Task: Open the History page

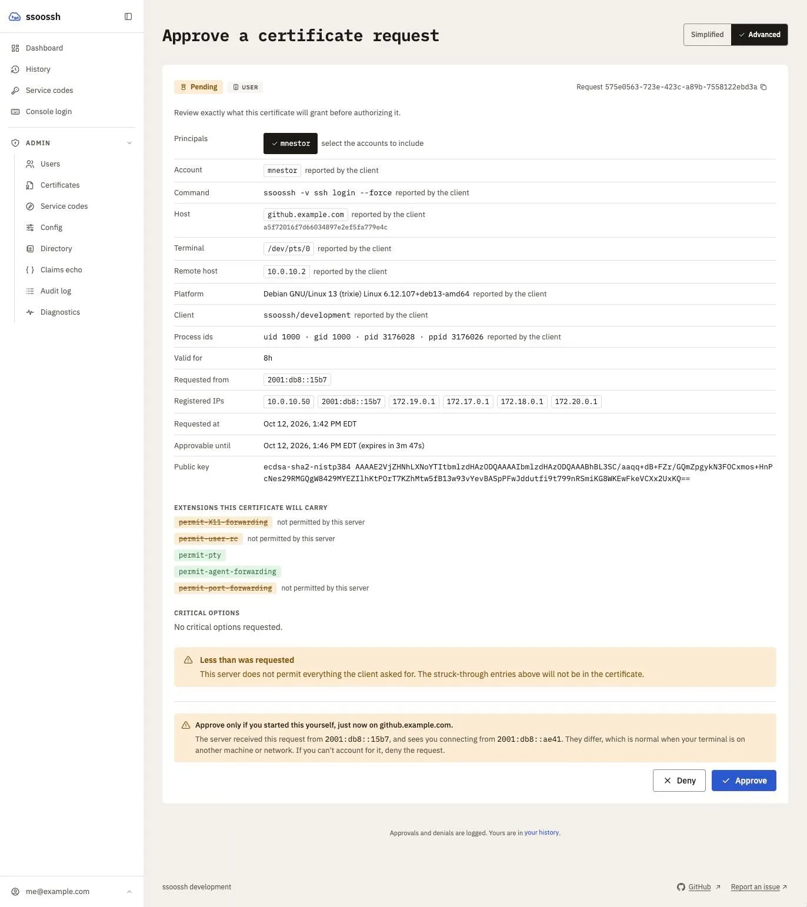Action: pyautogui.click(x=72, y=69)
